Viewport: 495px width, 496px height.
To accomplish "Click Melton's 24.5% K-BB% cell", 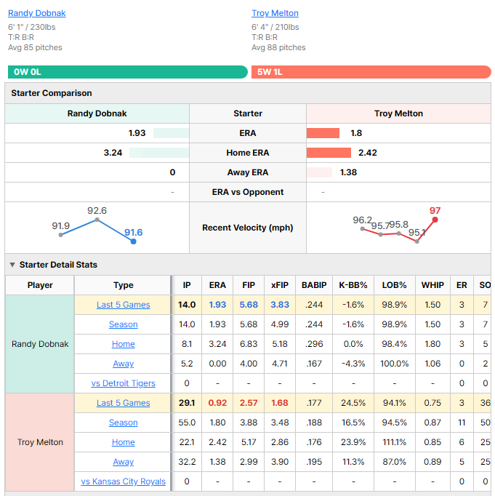I will click(x=353, y=403).
